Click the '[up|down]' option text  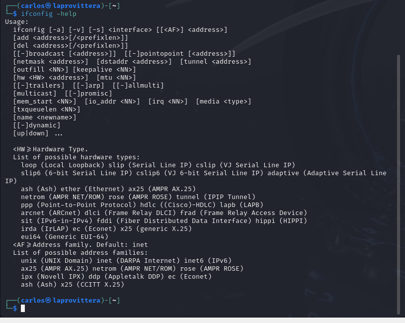click(31, 133)
